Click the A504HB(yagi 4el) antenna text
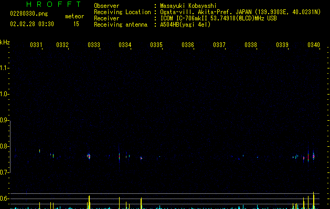Viewport: 330px width, 209px height. 185,25
